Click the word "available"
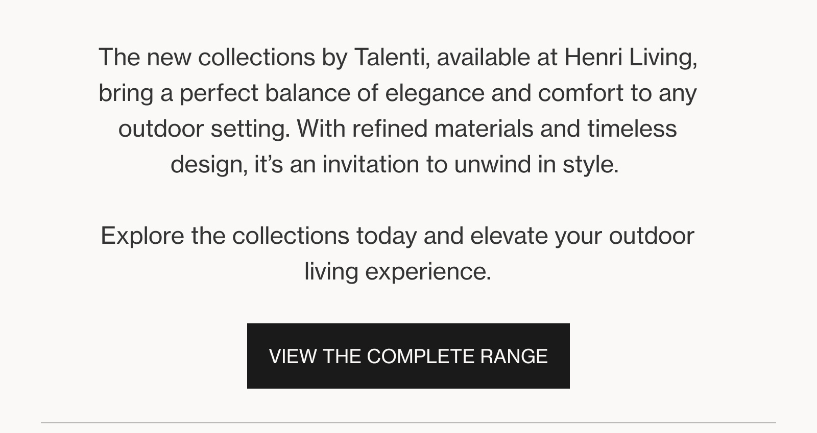817x433 pixels. [x=483, y=57]
